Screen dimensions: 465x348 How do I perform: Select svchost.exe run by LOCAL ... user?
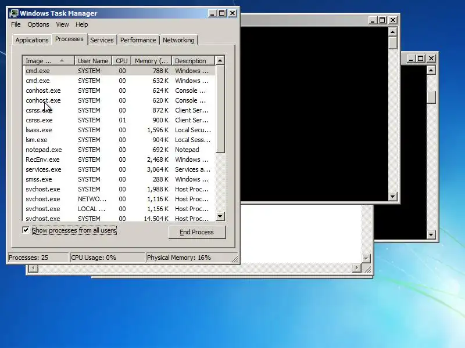[119, 209]
